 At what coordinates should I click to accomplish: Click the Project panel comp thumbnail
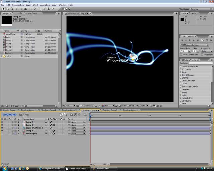click(x=7, y=20)
